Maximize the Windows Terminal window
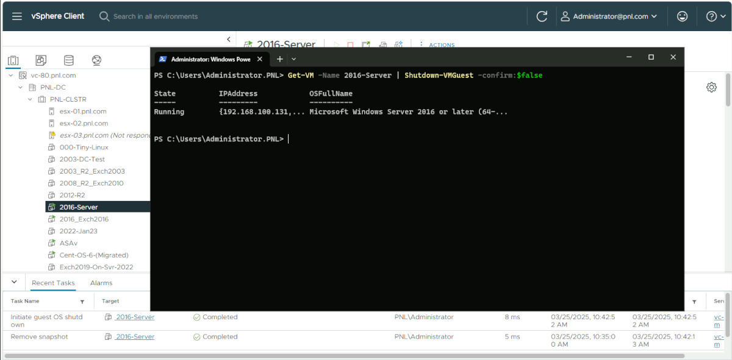The width and height of the screenshot is (732, 360). click(651, 57)
